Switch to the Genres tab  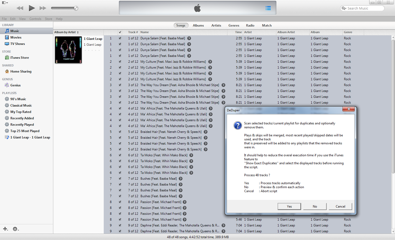pos(234,26)
